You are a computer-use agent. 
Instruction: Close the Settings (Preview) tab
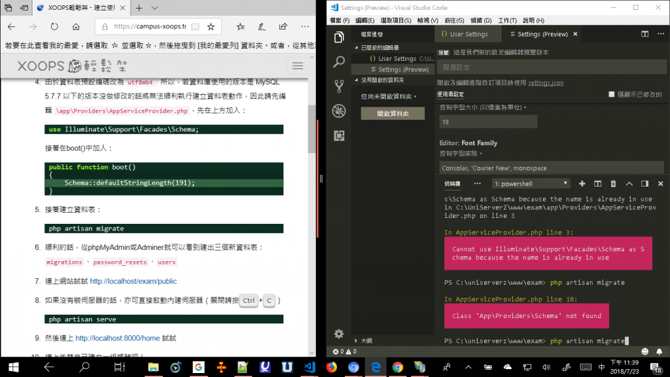[x=575, y=34]
